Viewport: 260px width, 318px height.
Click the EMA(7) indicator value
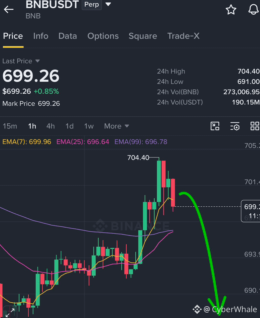pos(27,141)
